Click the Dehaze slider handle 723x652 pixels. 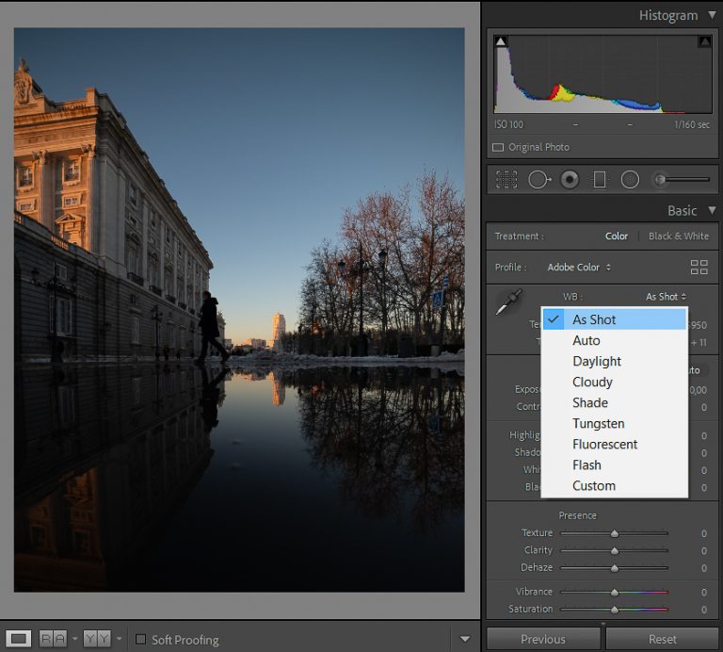614,568
